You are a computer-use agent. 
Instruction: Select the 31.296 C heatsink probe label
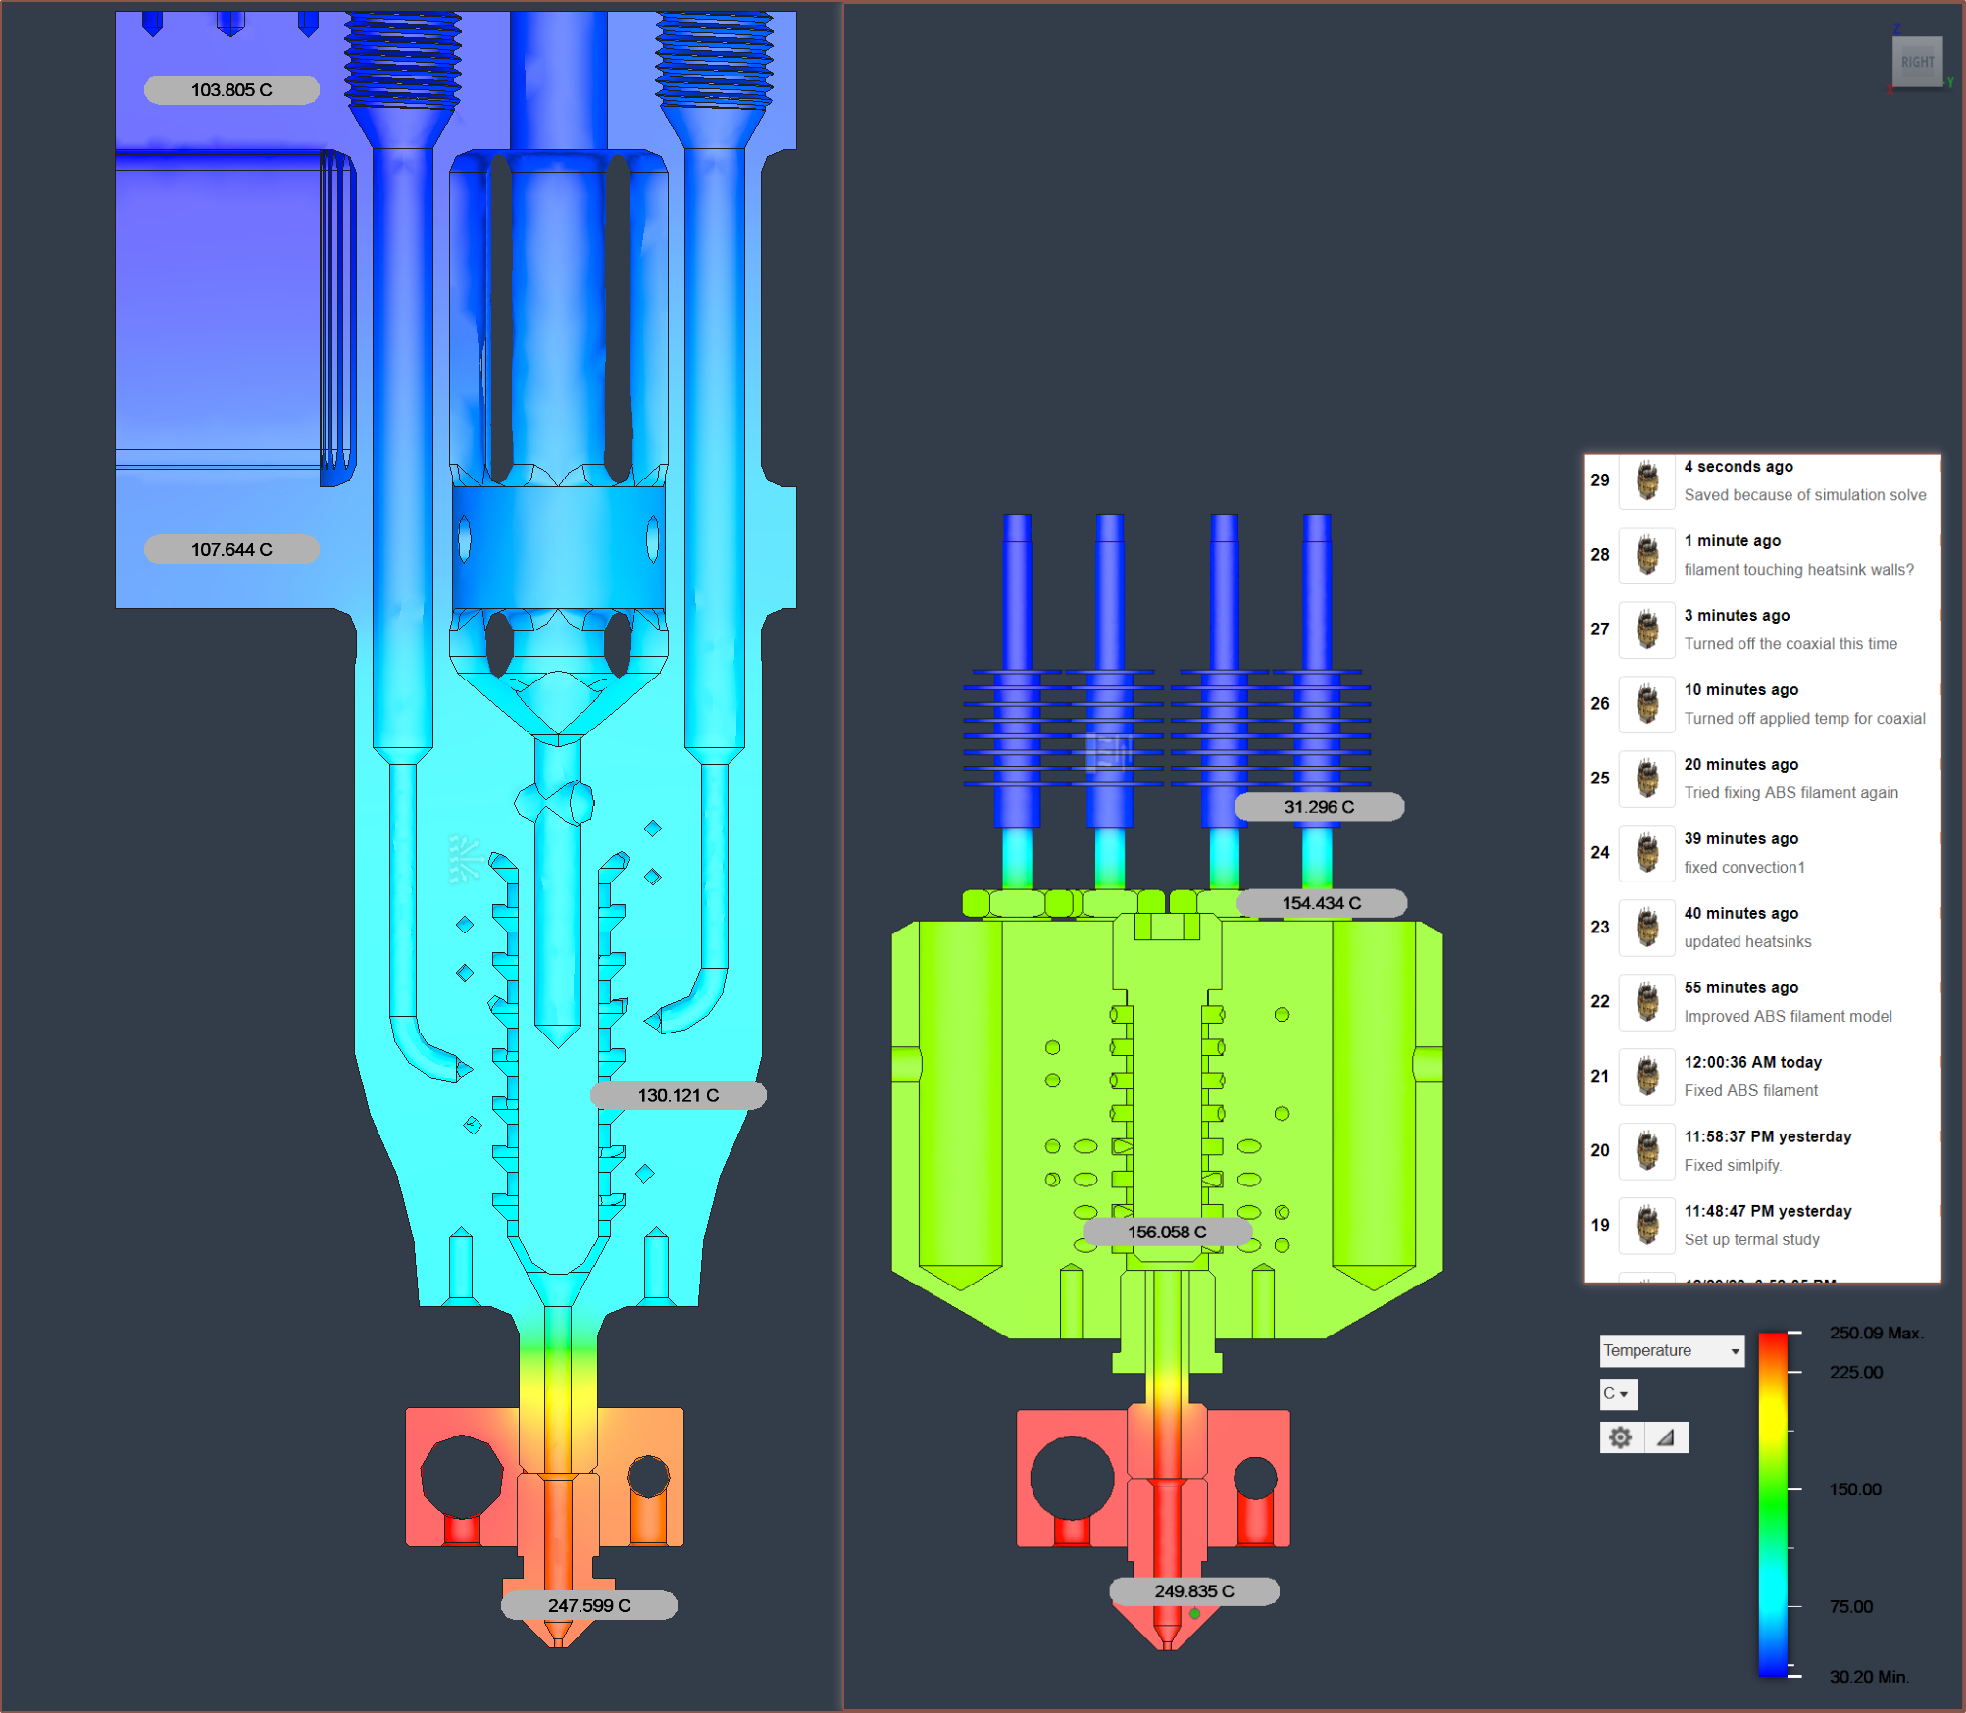(1319, 807)
